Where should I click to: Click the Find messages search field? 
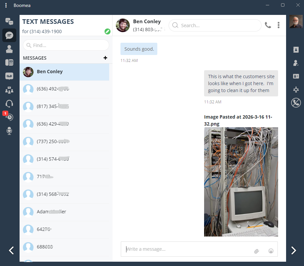(x=66, y=45)
